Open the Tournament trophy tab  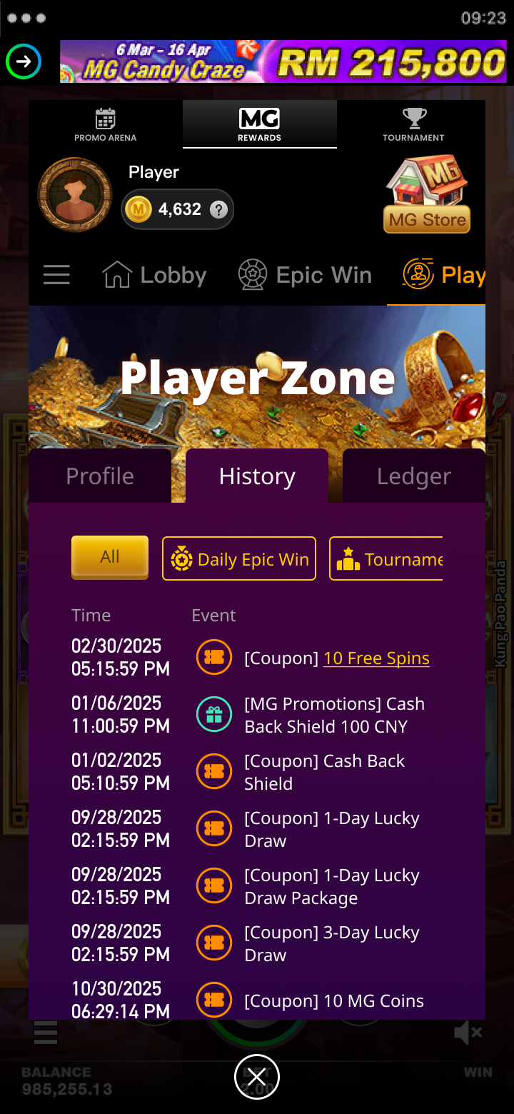(413, 125)
